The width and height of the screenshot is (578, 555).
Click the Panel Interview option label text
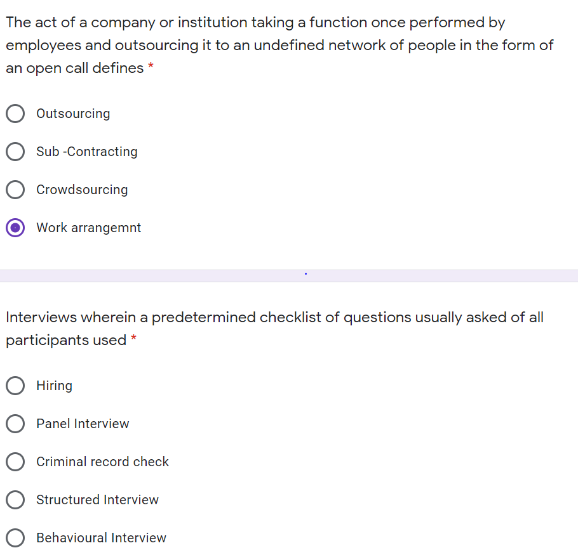click(83, 424)
